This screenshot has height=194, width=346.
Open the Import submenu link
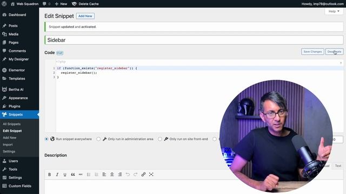(8, 145)
